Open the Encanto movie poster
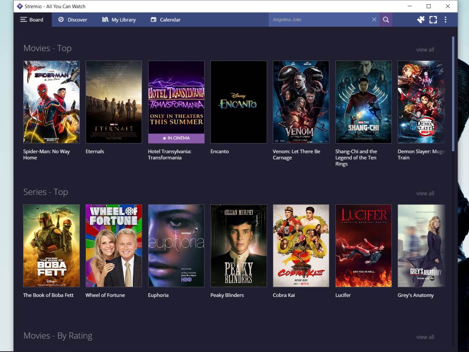 238,102
